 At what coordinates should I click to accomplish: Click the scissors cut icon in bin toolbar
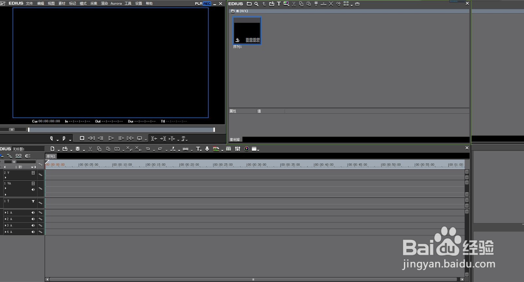(294, 4)
